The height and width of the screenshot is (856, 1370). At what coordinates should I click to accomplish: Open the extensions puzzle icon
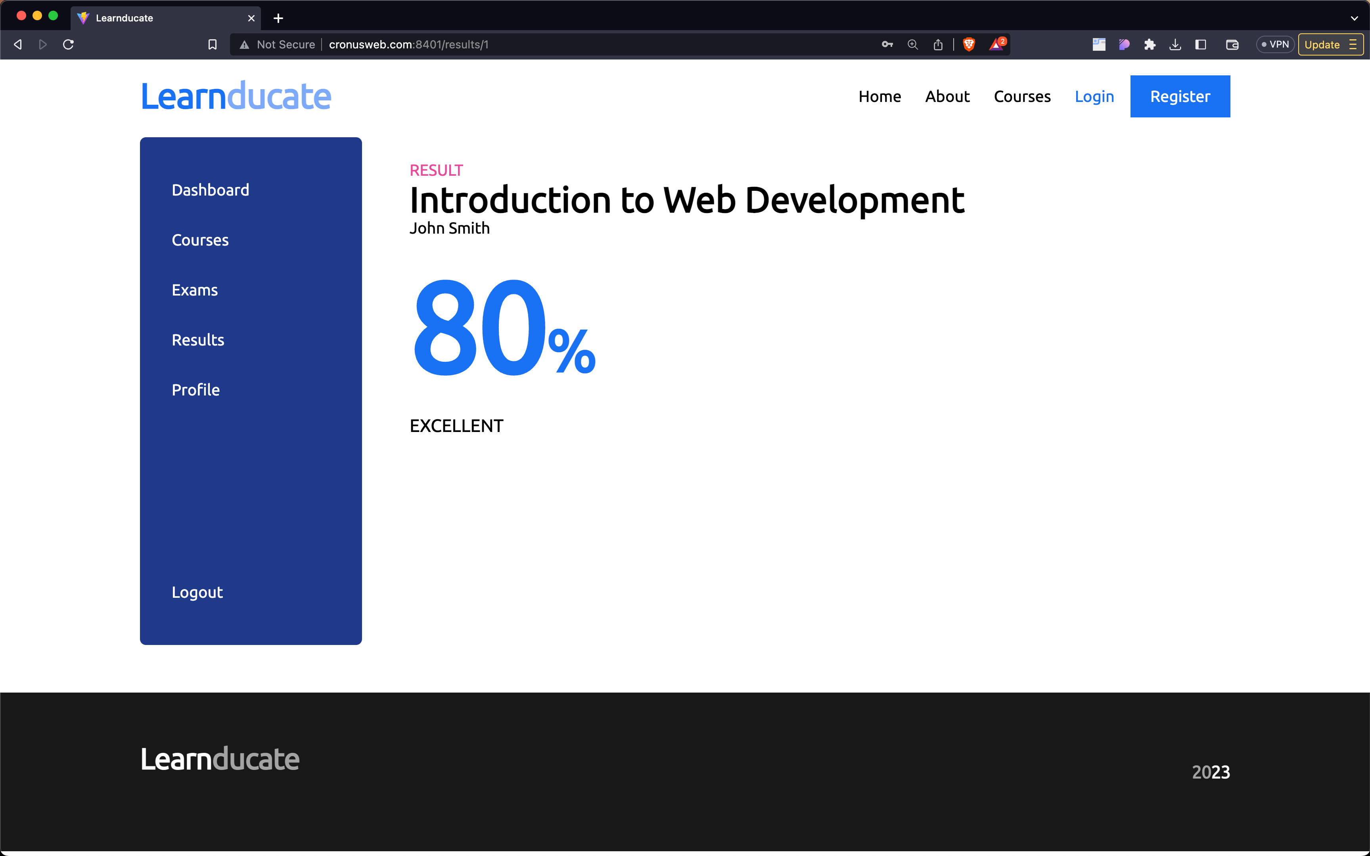pyautogui.click(x=1149, y=44)
